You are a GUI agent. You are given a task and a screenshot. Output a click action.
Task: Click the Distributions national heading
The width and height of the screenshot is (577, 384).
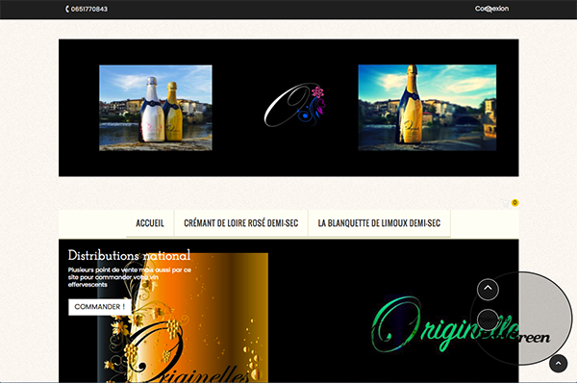[129, 255]
